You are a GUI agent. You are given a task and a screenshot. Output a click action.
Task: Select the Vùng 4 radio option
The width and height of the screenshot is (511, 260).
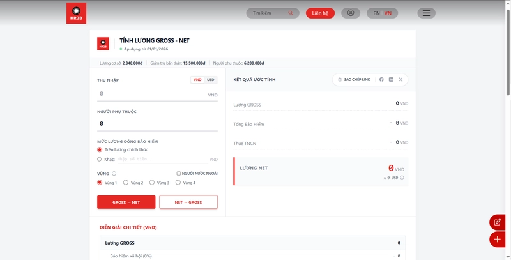click(x=178, y=183)
